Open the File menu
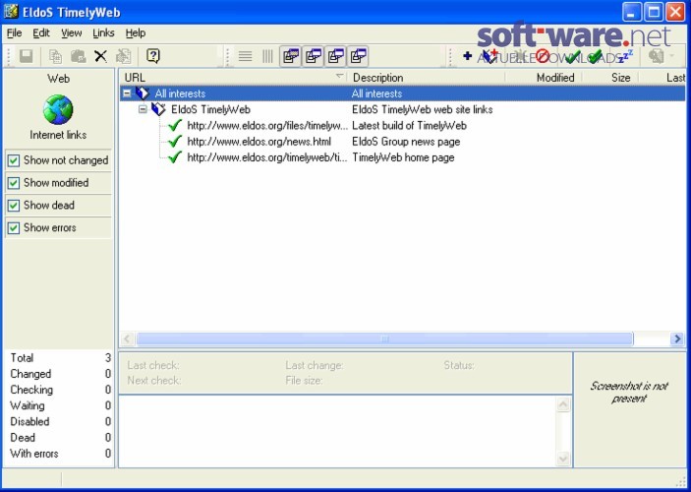 [x=14, y=33]
